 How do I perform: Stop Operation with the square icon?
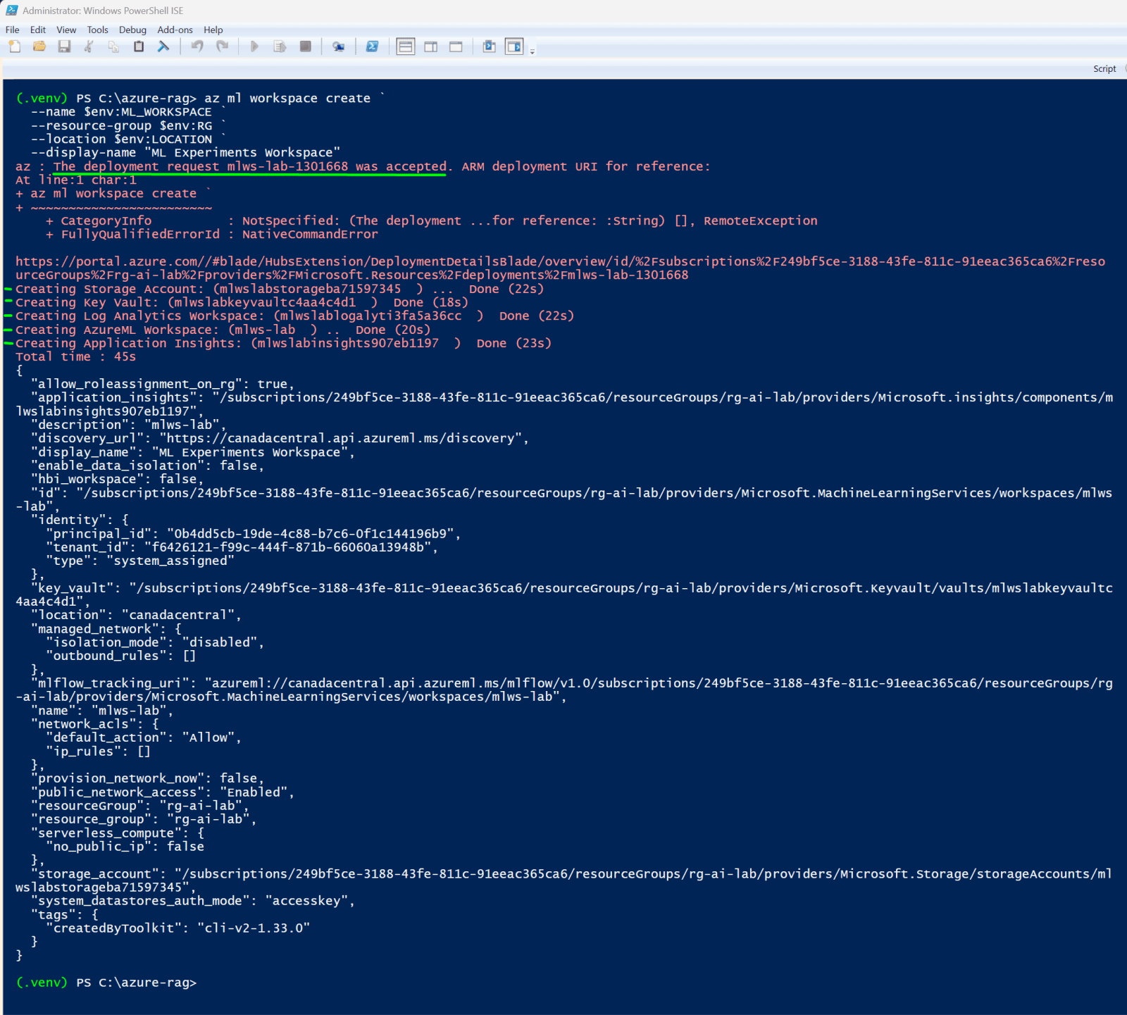click(x=305, y=46)
